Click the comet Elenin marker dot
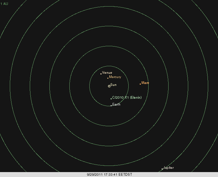 pos(111,98)
